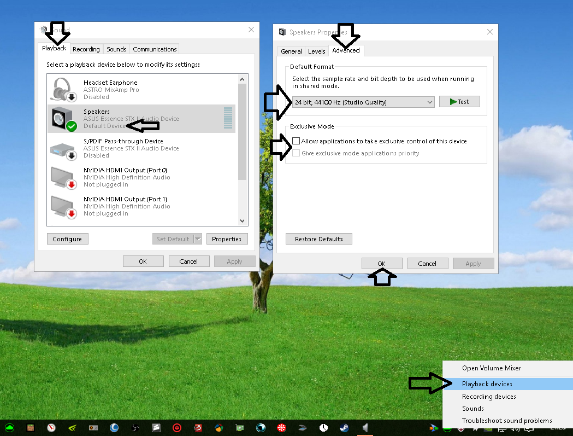Click Restore Defaults button
The width and height of the screenshot is (573, 436).
[319, 239]
